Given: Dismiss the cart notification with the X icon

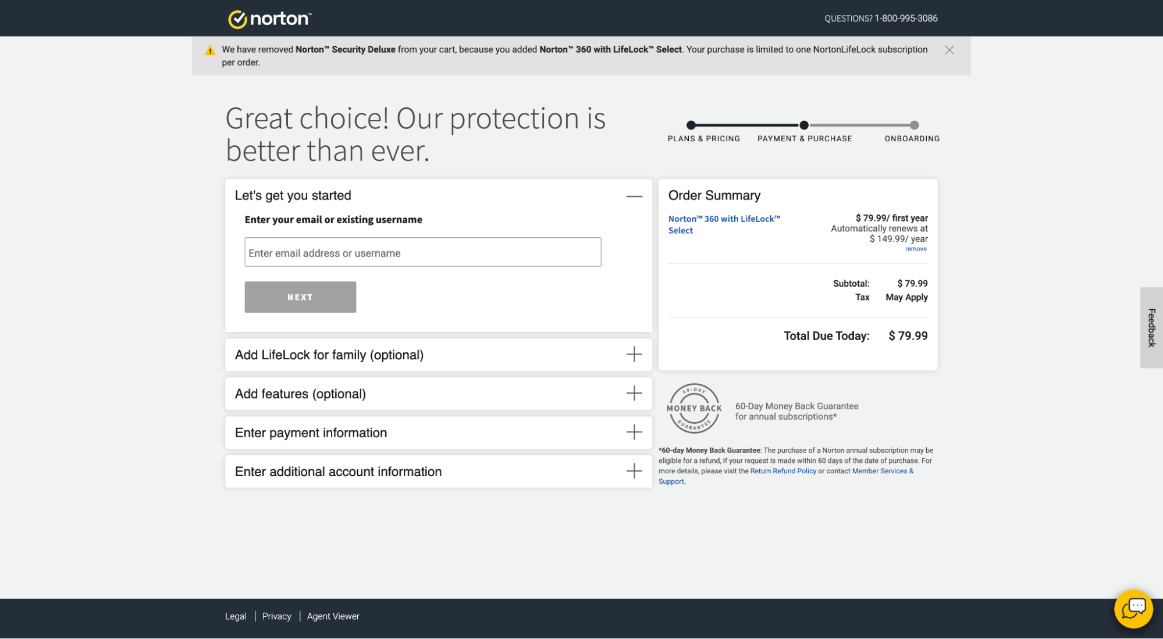Looking at the screenshot, I should 949,50.
